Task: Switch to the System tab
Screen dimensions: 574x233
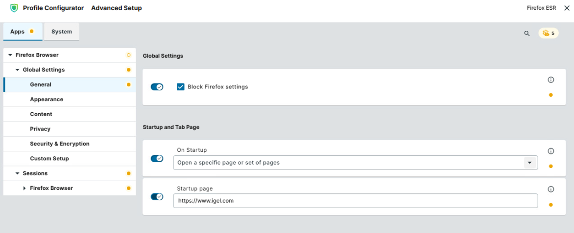Action: point(62,31)
